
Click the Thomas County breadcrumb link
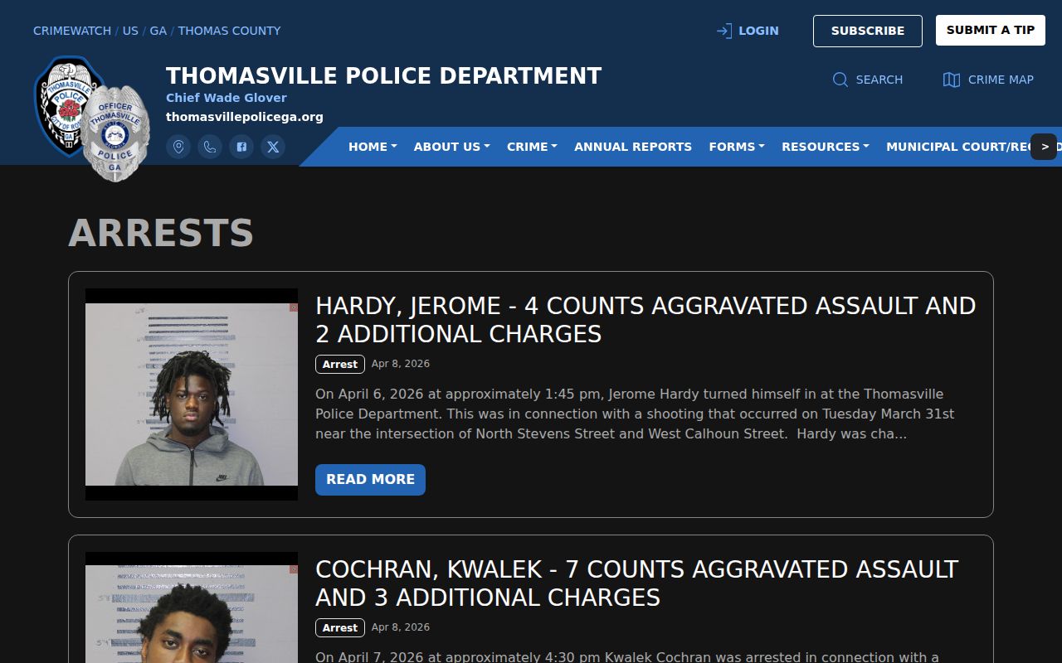[x=229, y=31]
